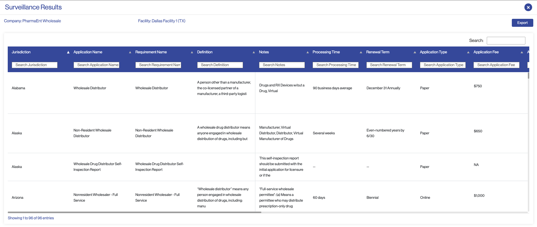Click the Showing 1 to 96 entries text
Image resolution: width=537 pixels, height=227 pixels.
[31, 218]
